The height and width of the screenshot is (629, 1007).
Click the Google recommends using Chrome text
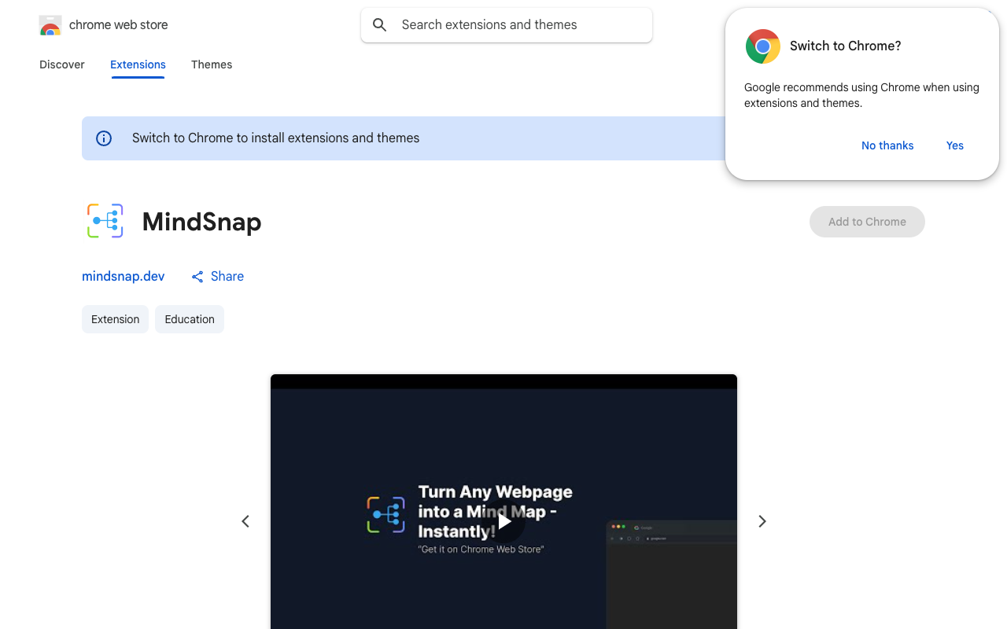point(861,95)
